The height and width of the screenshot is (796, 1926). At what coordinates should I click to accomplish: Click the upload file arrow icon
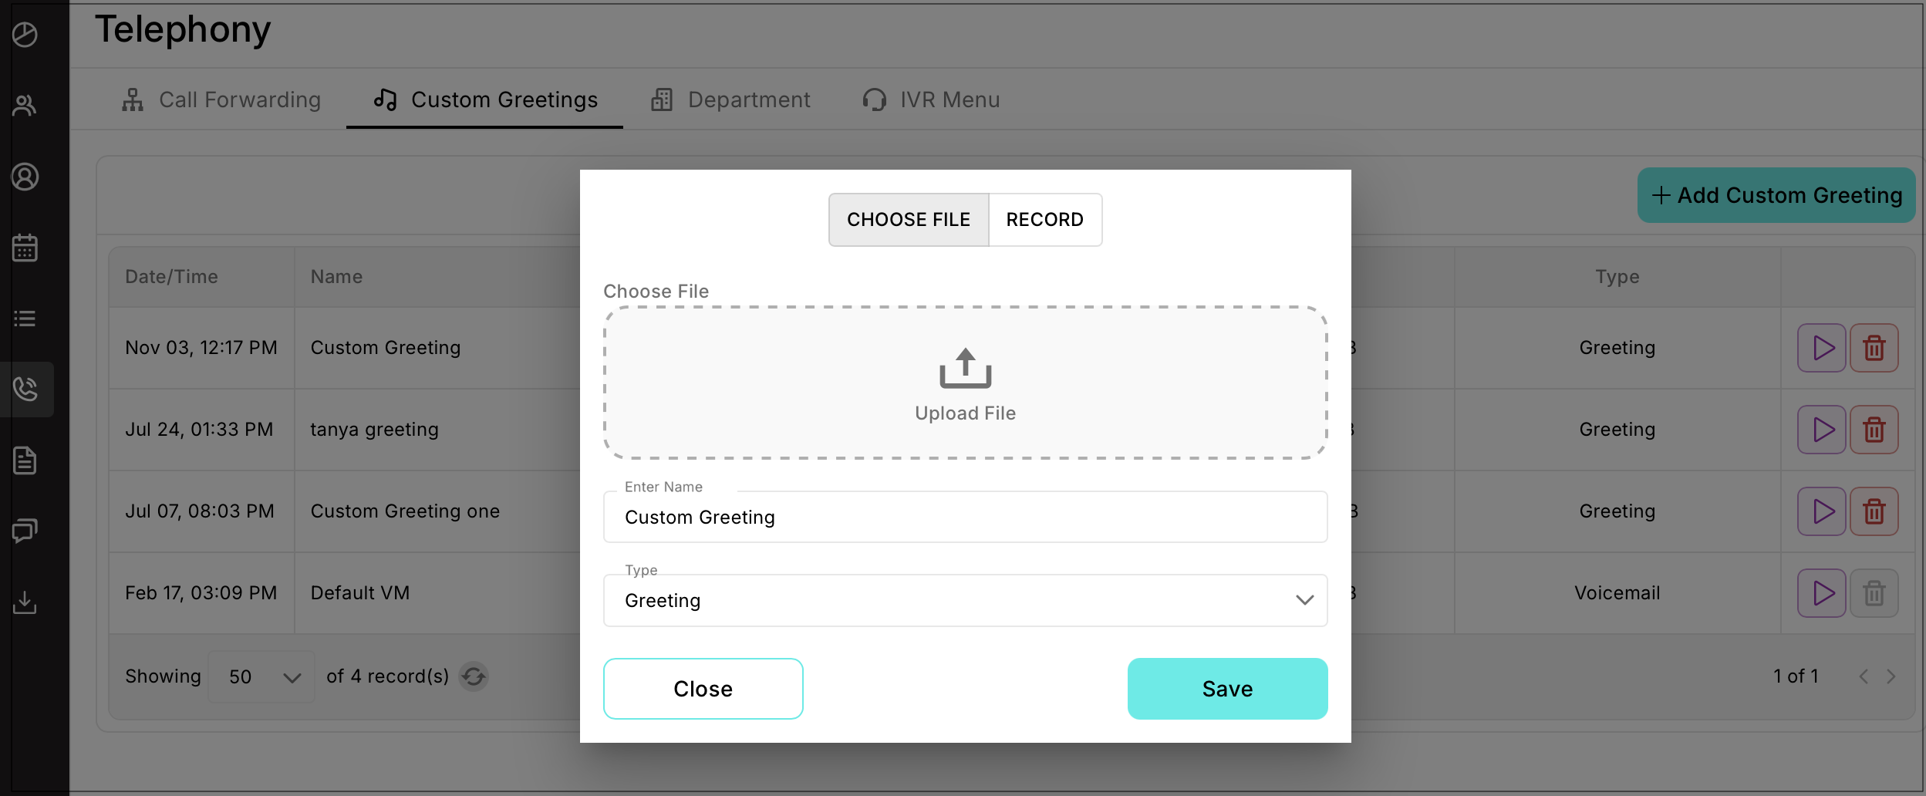click(965, 368)
